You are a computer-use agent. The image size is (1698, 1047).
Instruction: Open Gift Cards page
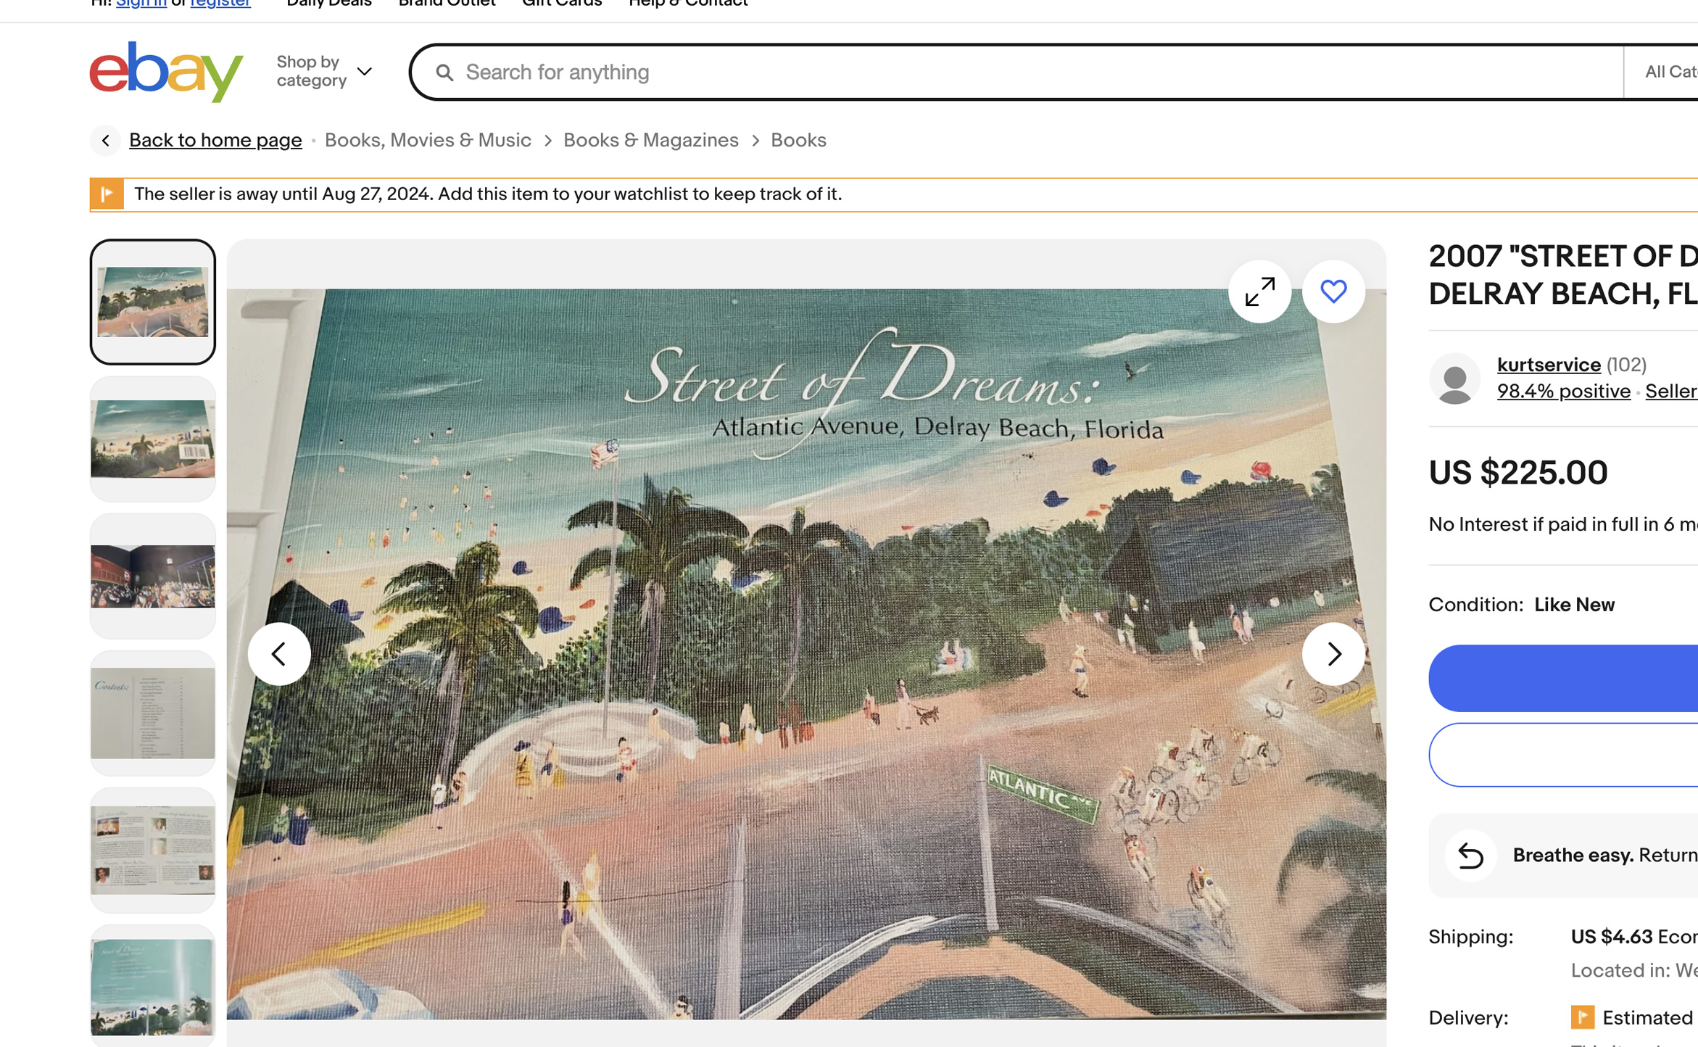(x=562, y=4)
